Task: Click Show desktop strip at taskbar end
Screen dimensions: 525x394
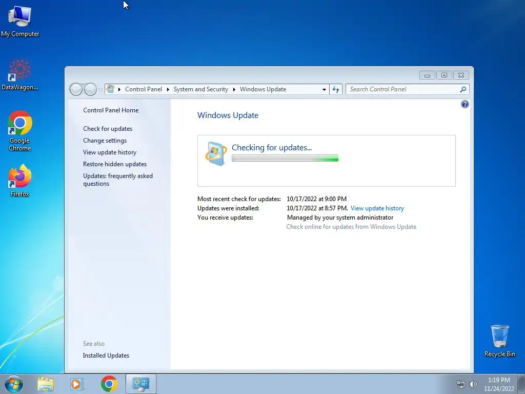Action: [x=521, y=384]
